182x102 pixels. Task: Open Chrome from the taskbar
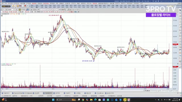pos(83,100)
